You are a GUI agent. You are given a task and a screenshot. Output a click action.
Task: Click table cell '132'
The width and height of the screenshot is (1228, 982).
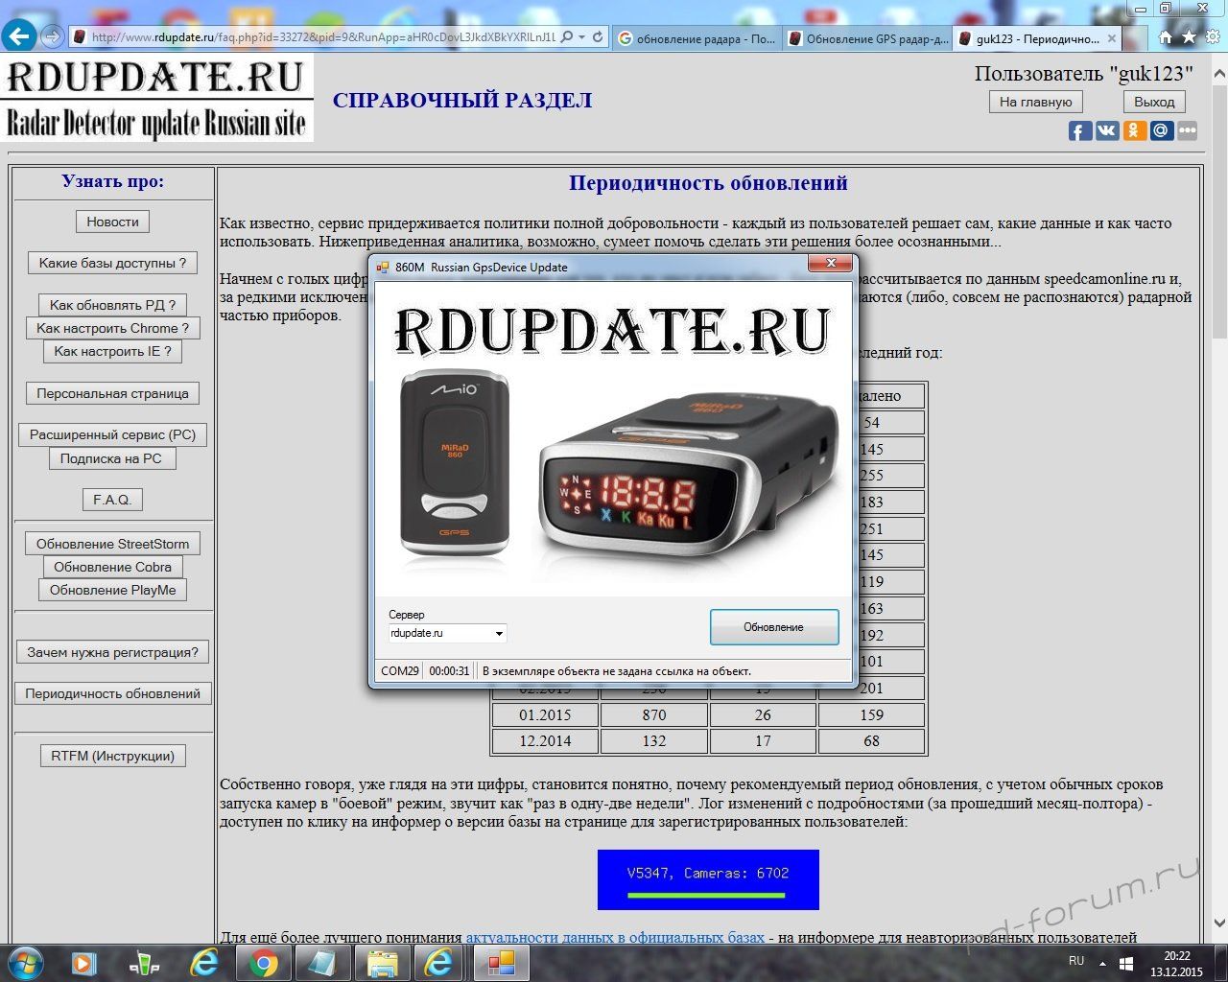[654, 740]
